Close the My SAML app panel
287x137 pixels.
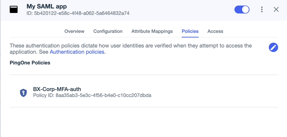click(x=276, y=10)
